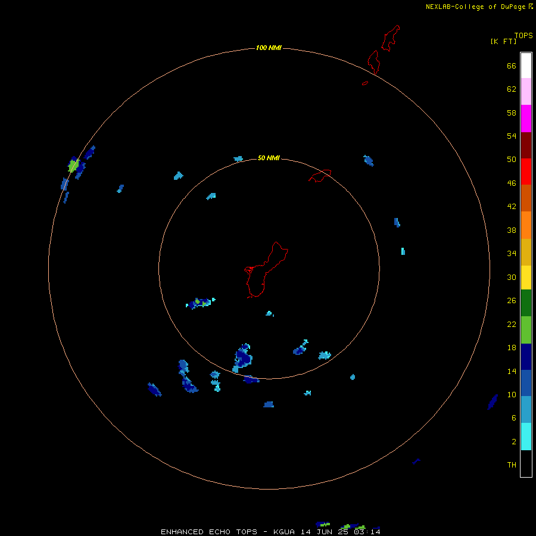
Task: Click the white swatch in the tops legend
Action: pyautogui.click(x=526, y=66)
